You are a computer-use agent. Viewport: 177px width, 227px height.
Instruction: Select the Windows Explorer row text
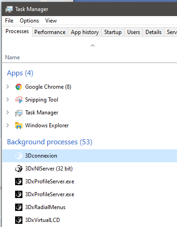tap(47, 125)
